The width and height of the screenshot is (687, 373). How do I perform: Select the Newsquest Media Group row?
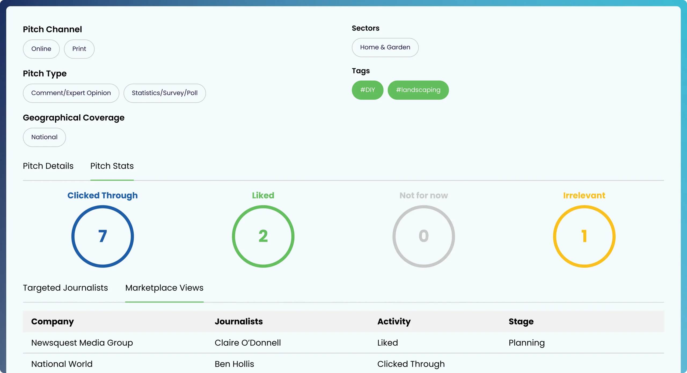82,343
